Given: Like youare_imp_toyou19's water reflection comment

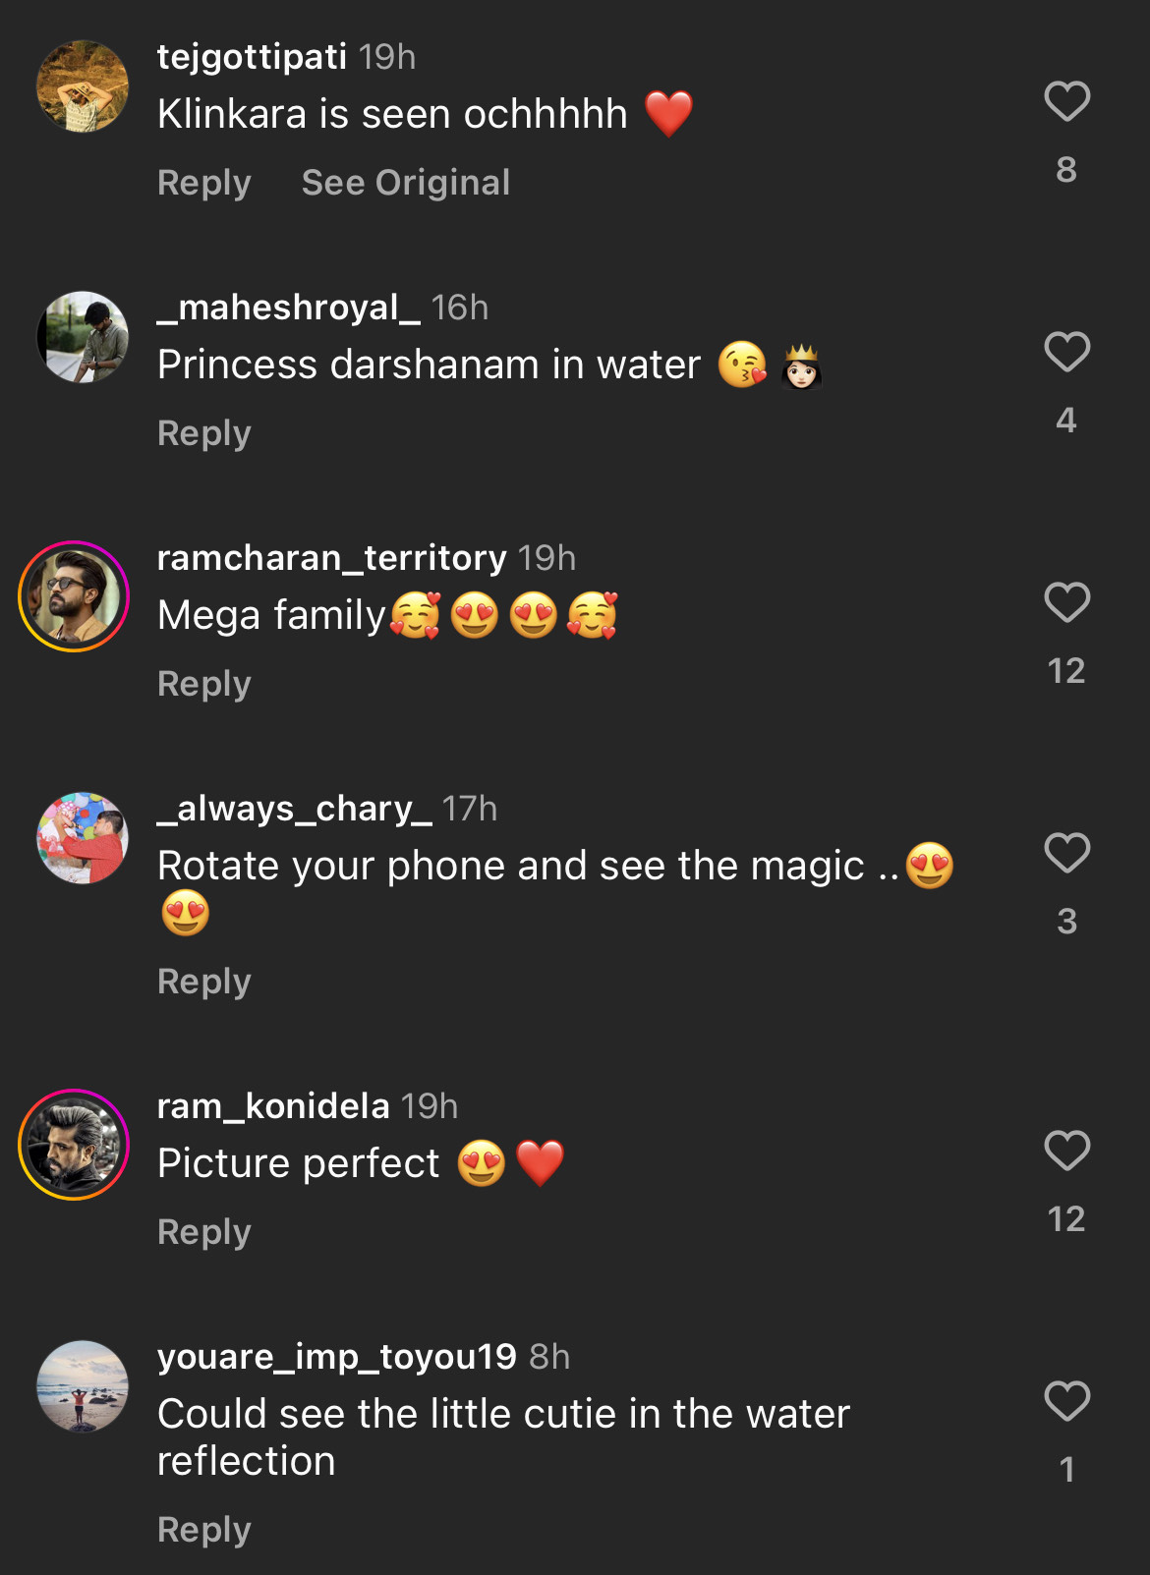Looking at the screenshot, I should 1066,1401.
